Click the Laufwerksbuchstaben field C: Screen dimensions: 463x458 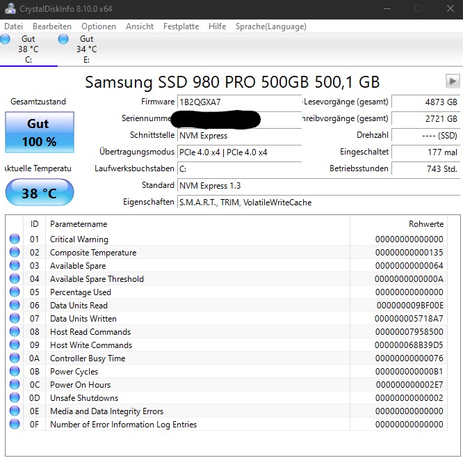pos(239,169)
